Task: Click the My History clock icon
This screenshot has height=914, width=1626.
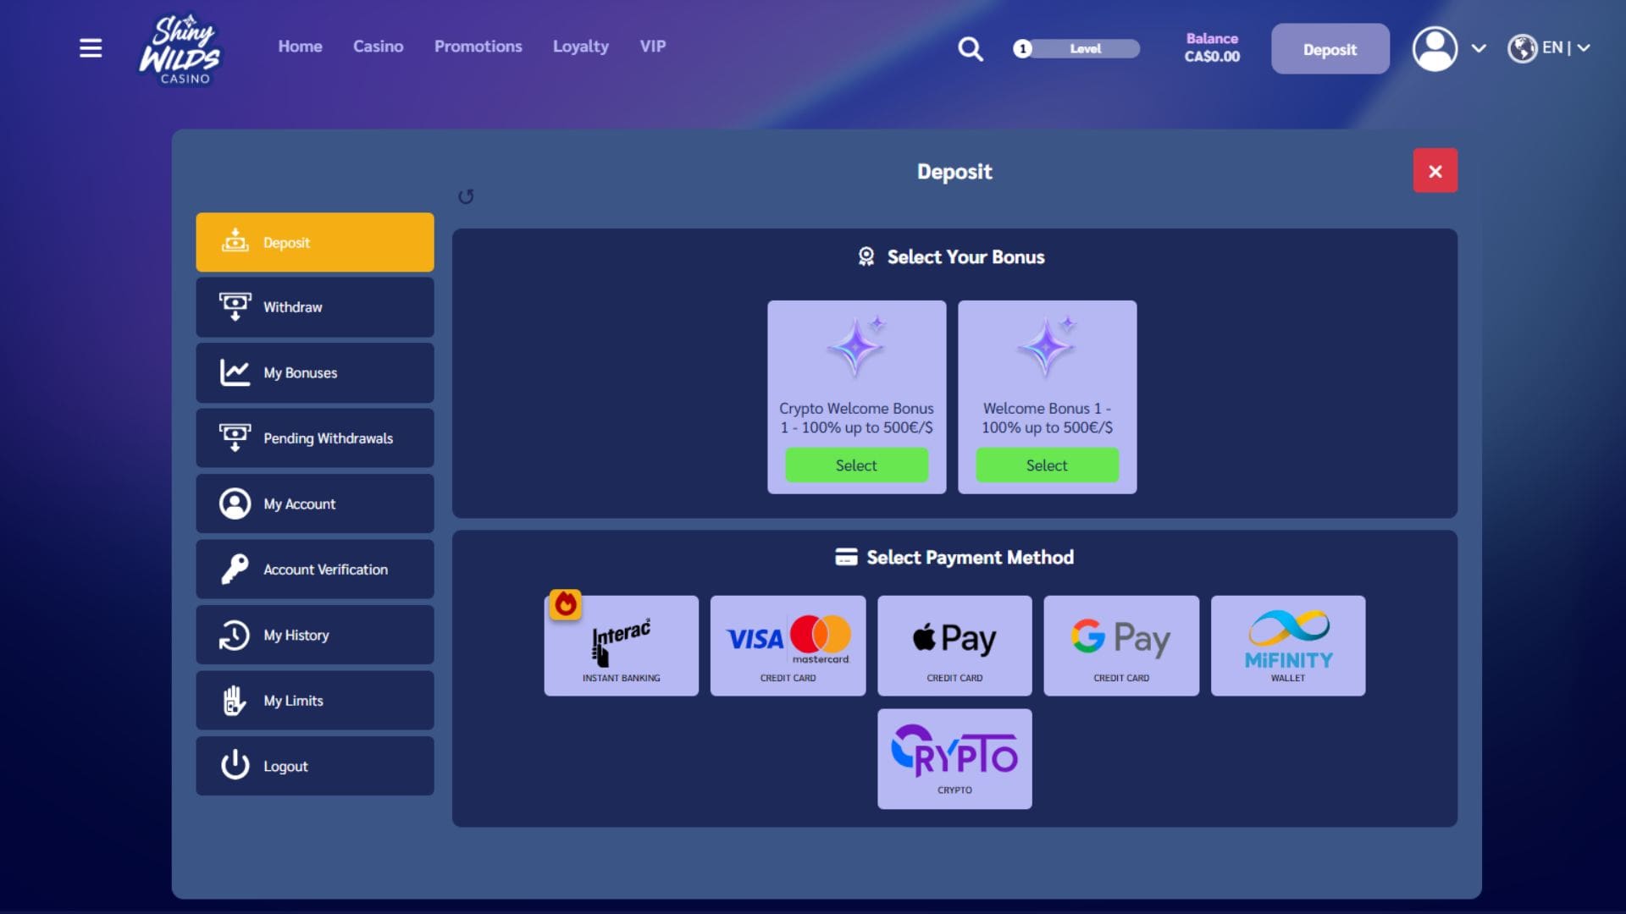Action: click(x=235, y=635)
